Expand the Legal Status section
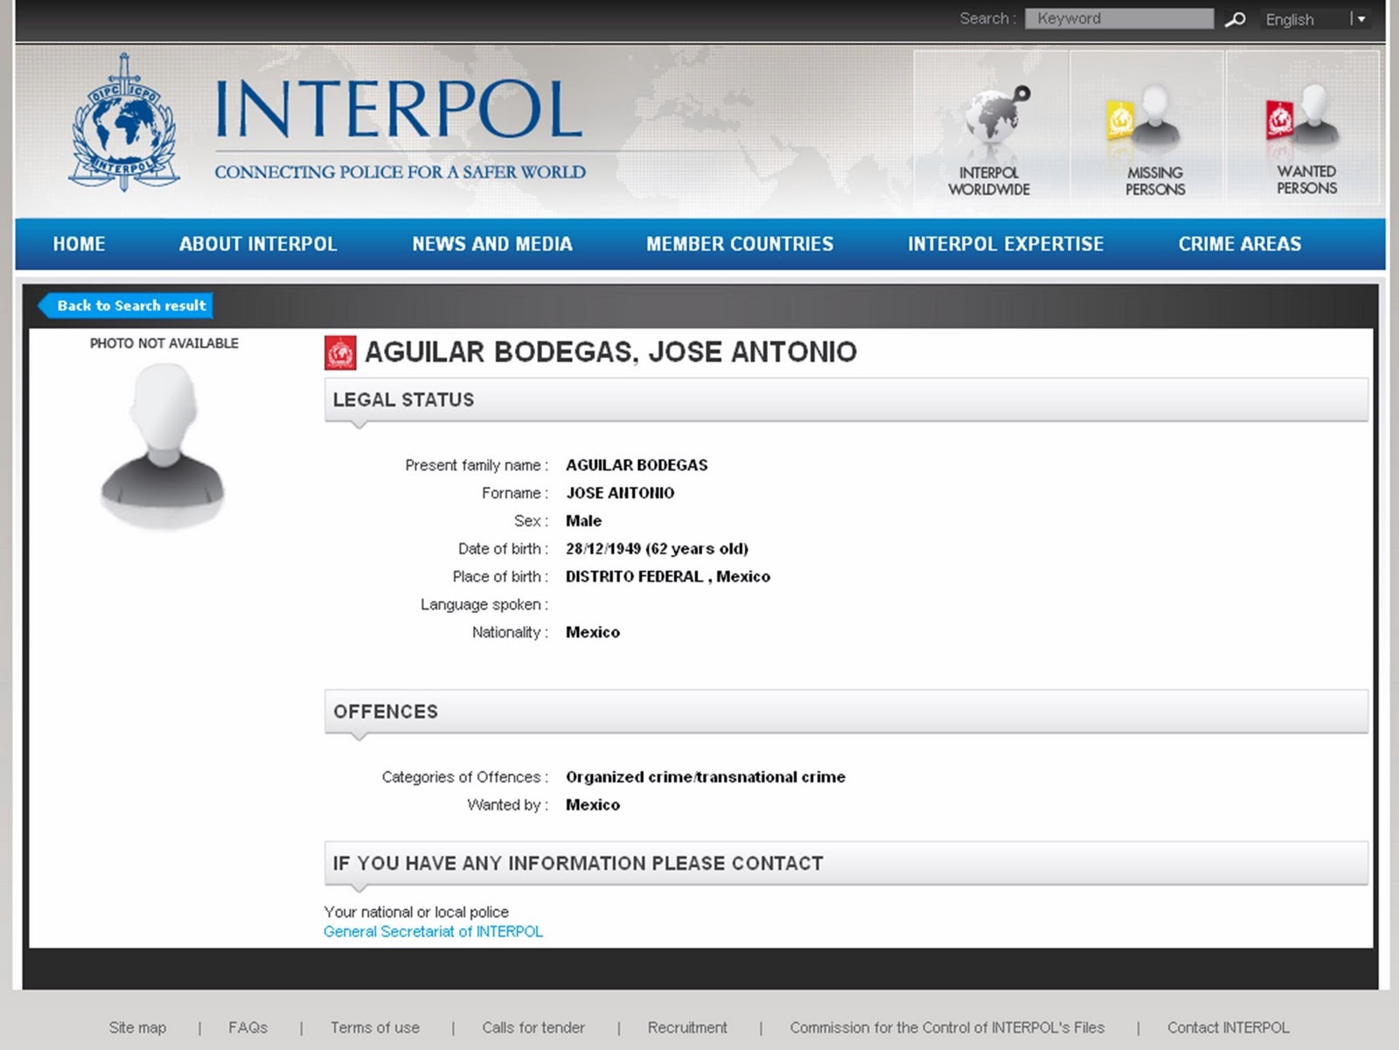Screen dimensions: 1399x1050 403,400
